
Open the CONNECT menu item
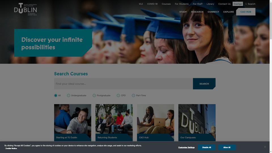pyautogui.click(x=213, y=12)
